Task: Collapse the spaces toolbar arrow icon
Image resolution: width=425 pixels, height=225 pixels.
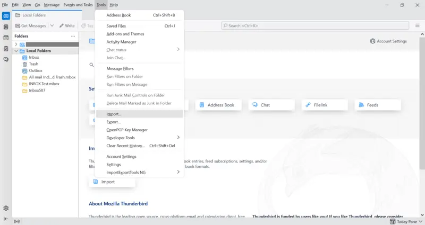Action: tap(6, 219)
